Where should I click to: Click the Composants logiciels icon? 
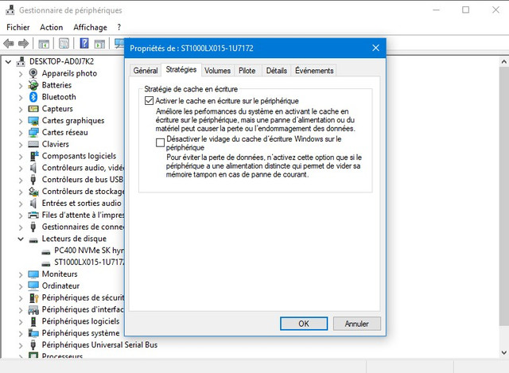pos(33,156)
